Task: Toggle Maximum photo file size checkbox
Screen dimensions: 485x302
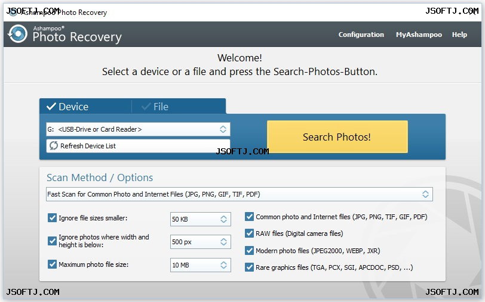Action: click(x=52, y=264)
